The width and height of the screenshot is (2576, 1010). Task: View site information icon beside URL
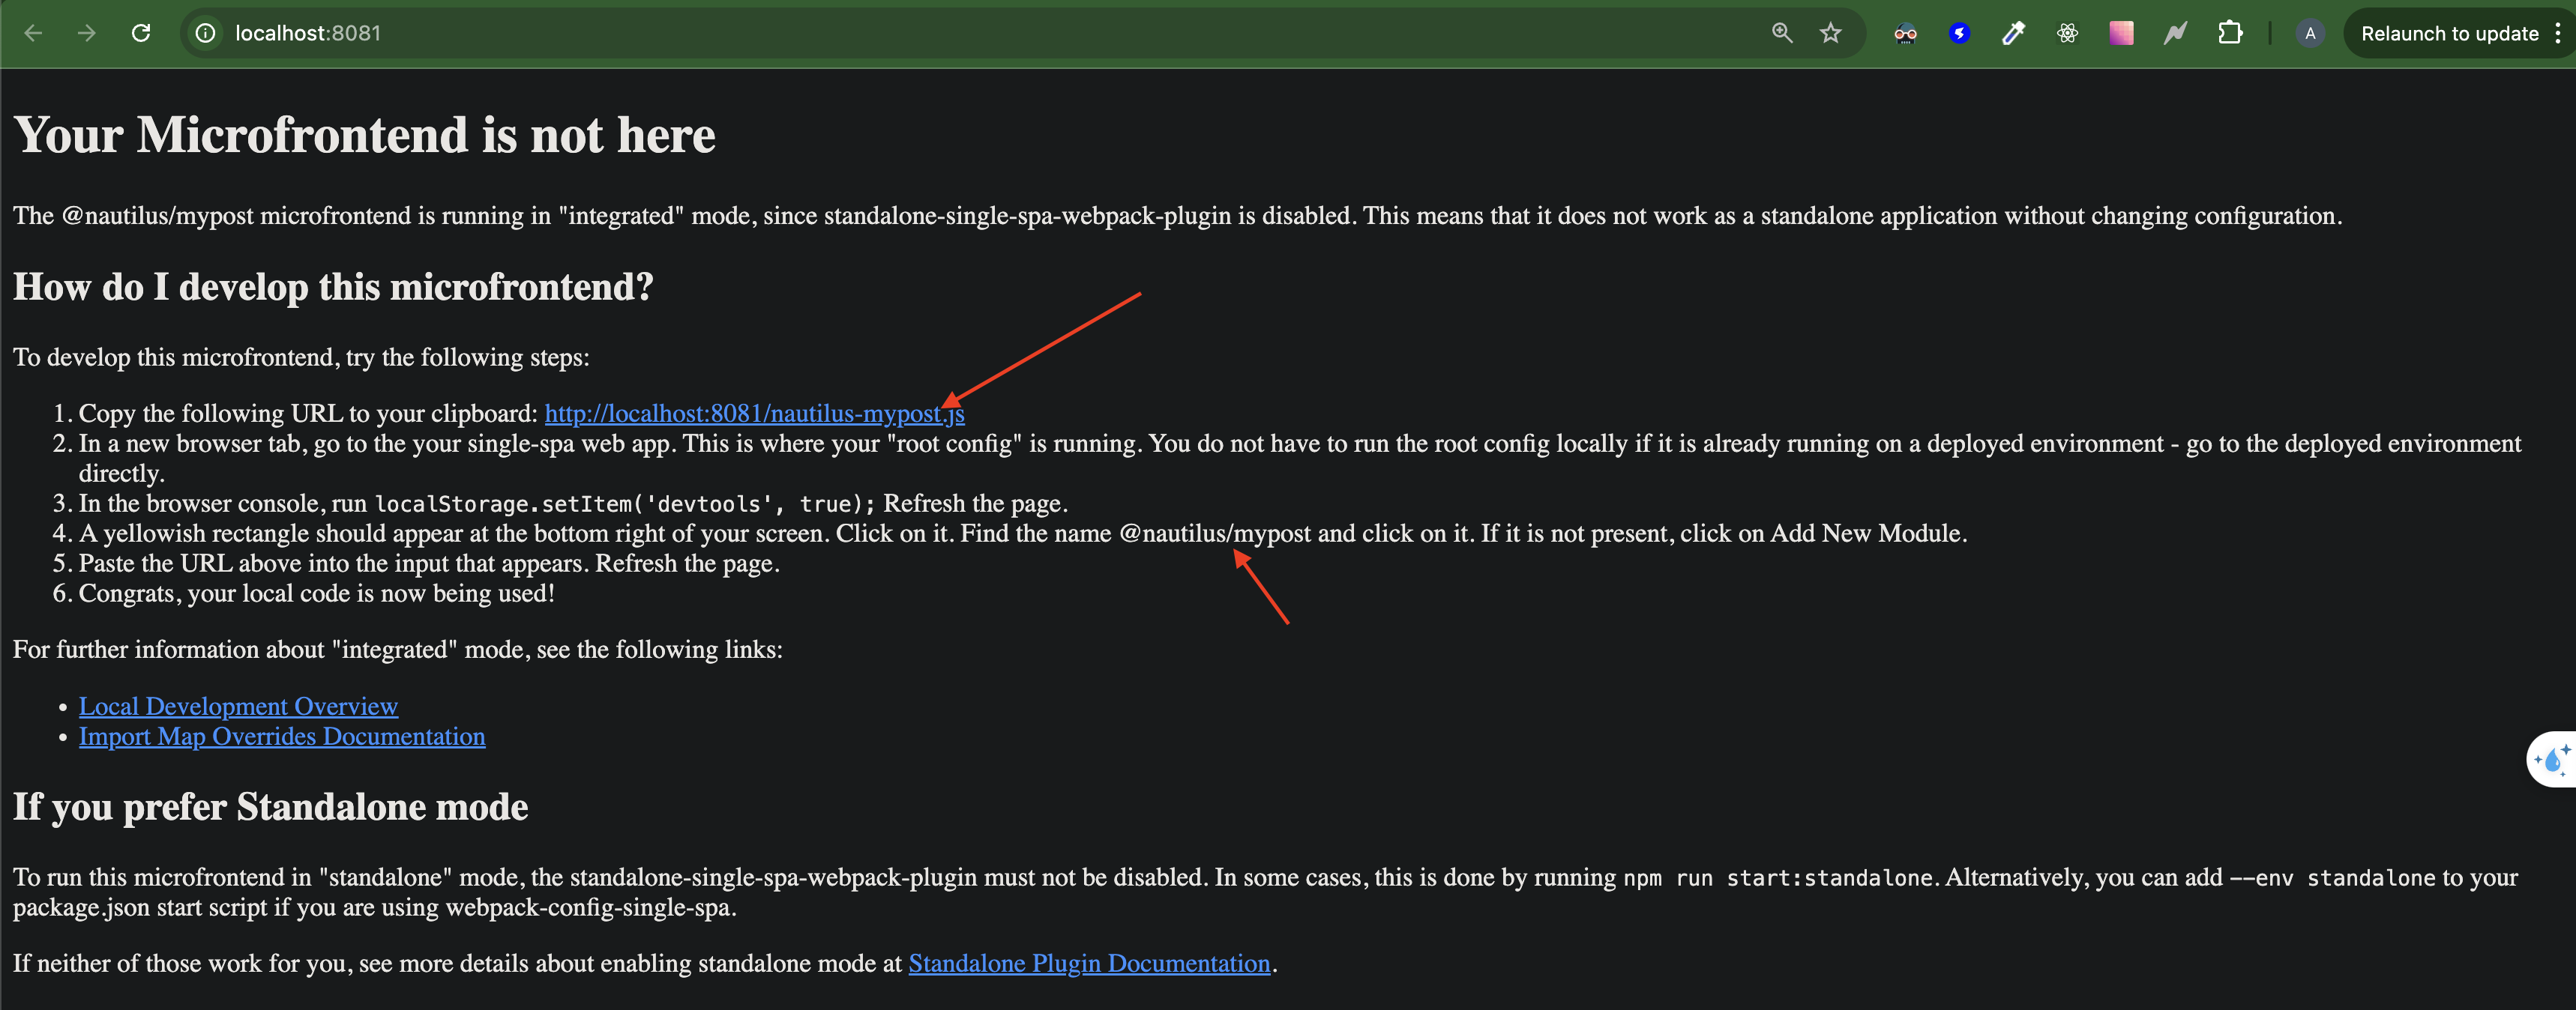205,33
